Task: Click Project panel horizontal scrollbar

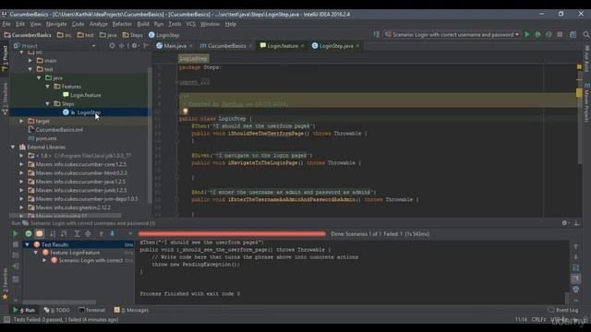Action: click(x=66, y=216)
